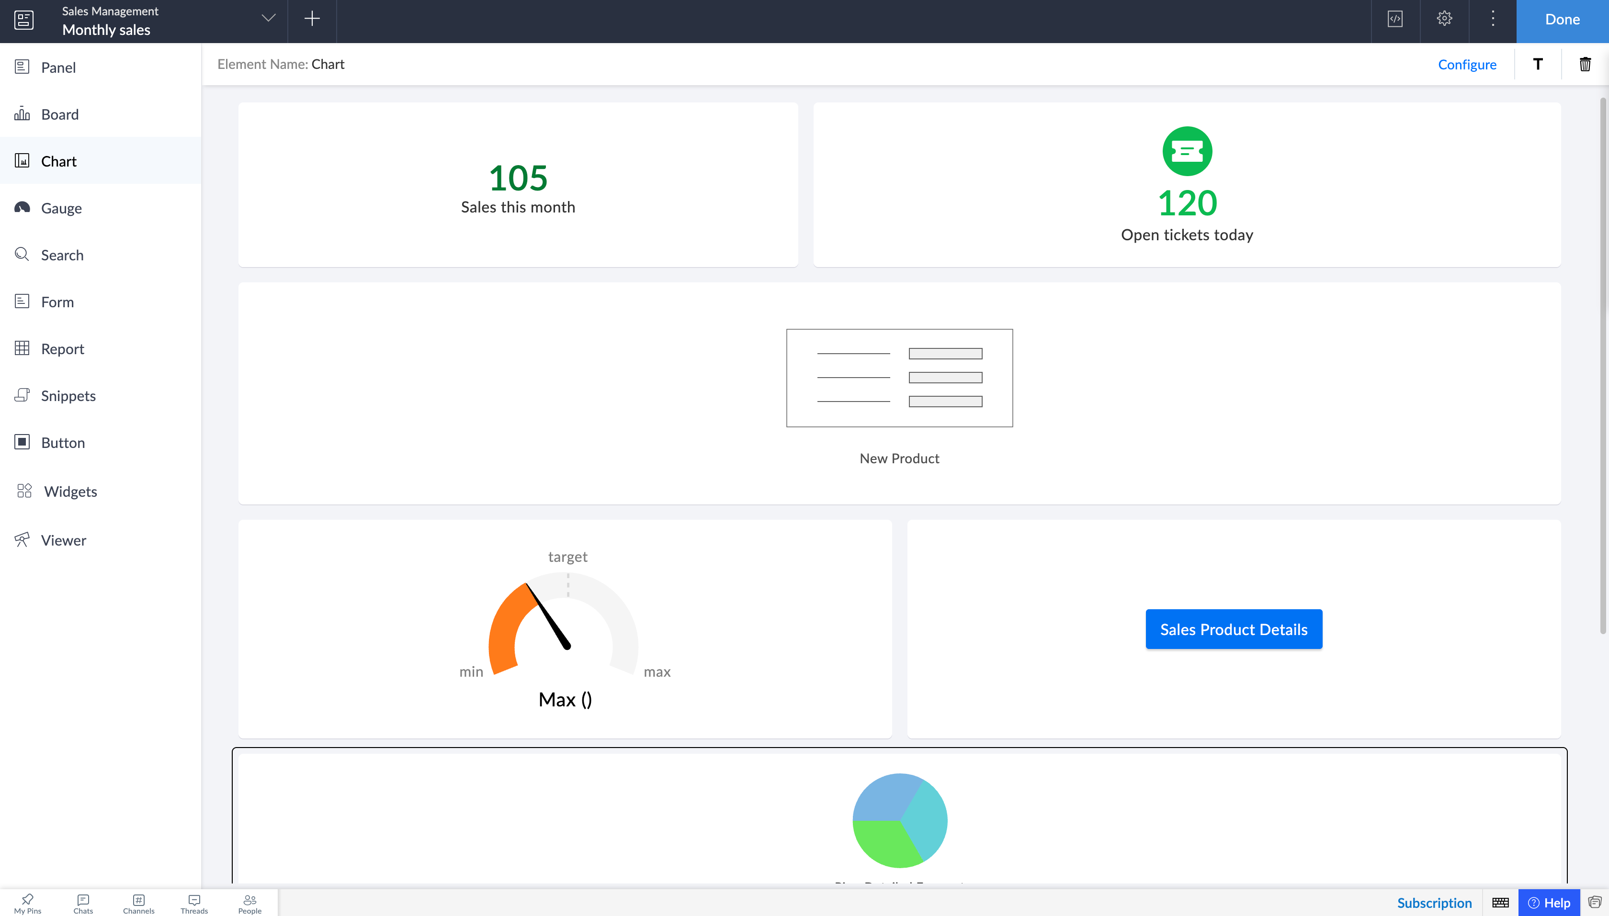Select Widgets element in sidebar

pos(70,492)
